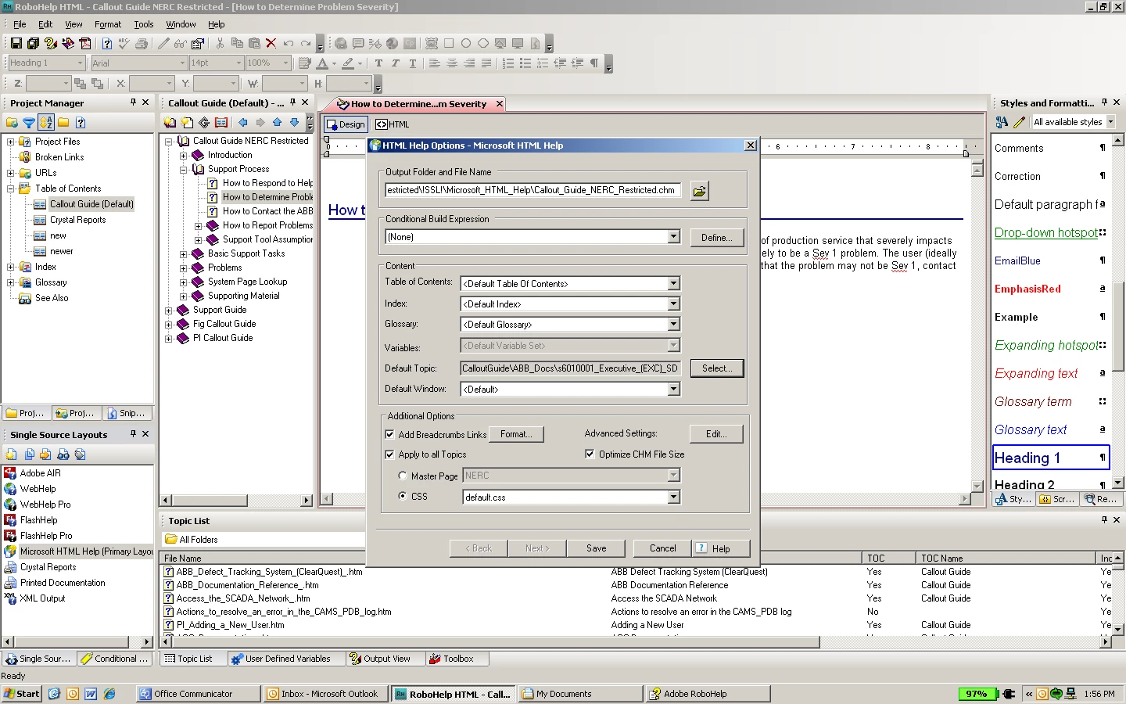
Task: Click the Help button in the dialog
Action: click(x=721, y=548)
